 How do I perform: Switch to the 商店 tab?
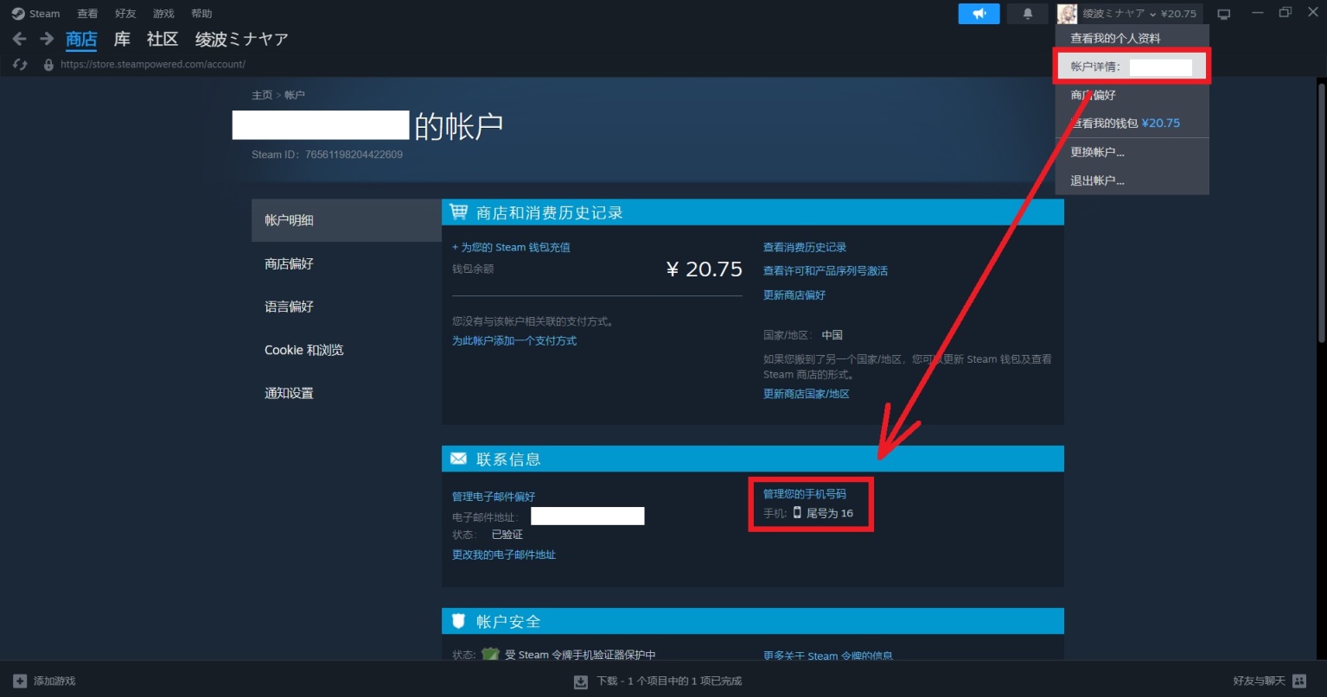(81, 39)
